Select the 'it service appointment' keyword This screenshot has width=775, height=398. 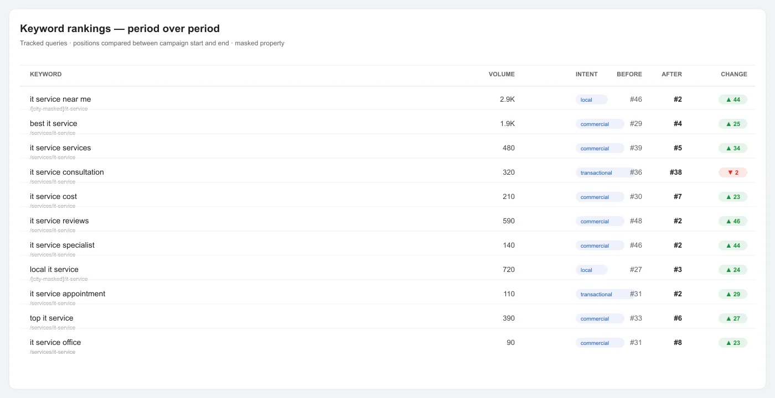pyautogui.click(x=68, y=294)
